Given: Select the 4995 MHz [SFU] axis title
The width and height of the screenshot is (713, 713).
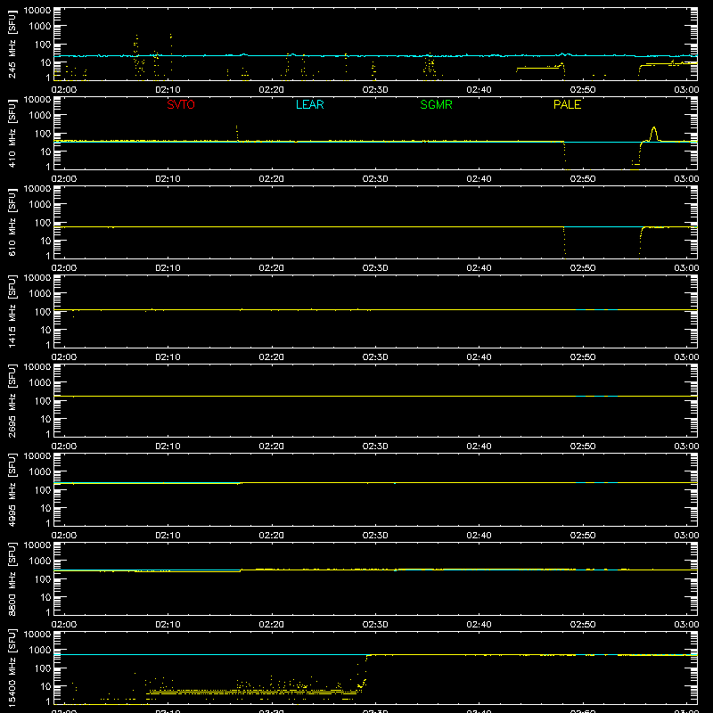Looking at the screenshot, I should [12, 489].
